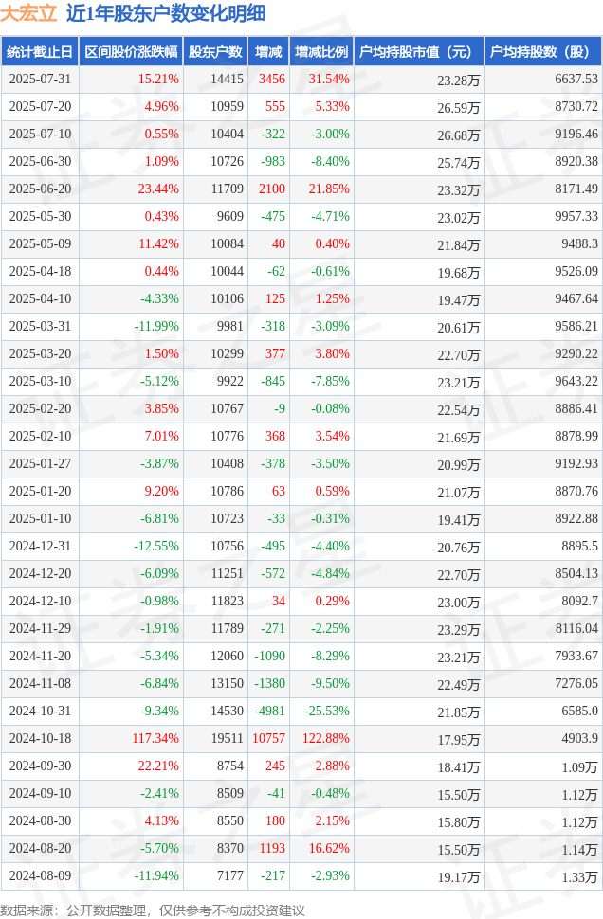Click the 2024-10-18 date cell
This screenshot has width=603, height=919.
click(x=40, y=738)
